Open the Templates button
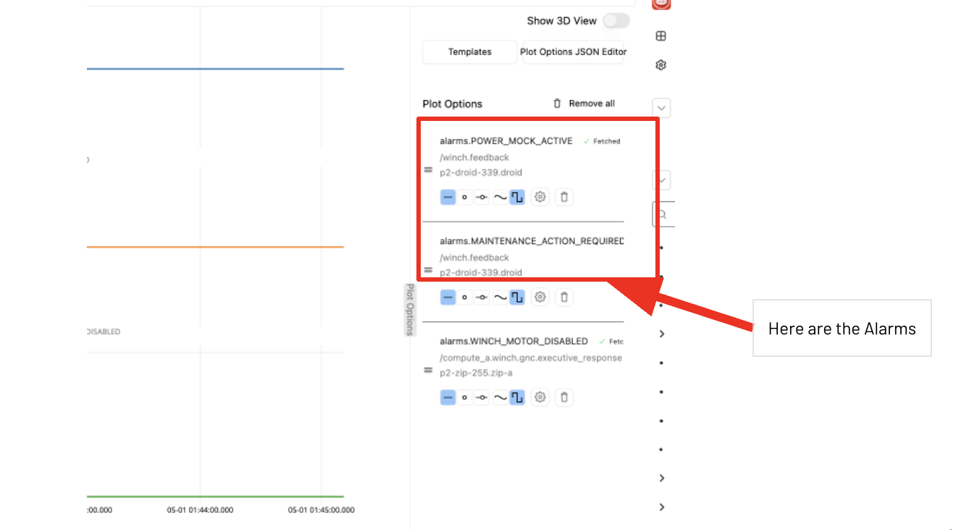The image size is (969, 530). tap(469, 52)
